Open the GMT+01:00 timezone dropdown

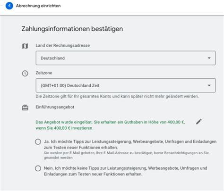coord(126,85)
